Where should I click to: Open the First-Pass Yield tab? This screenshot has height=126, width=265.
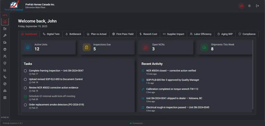123,34
